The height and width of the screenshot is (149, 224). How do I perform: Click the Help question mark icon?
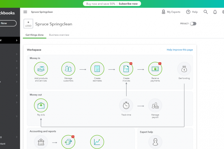pos(188,12)
